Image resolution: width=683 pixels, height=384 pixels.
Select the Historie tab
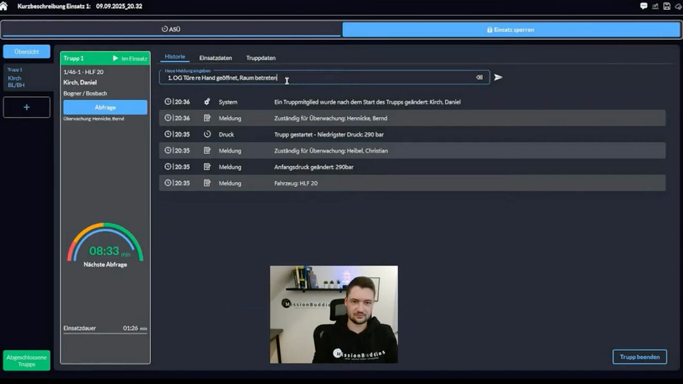[174, 57]
